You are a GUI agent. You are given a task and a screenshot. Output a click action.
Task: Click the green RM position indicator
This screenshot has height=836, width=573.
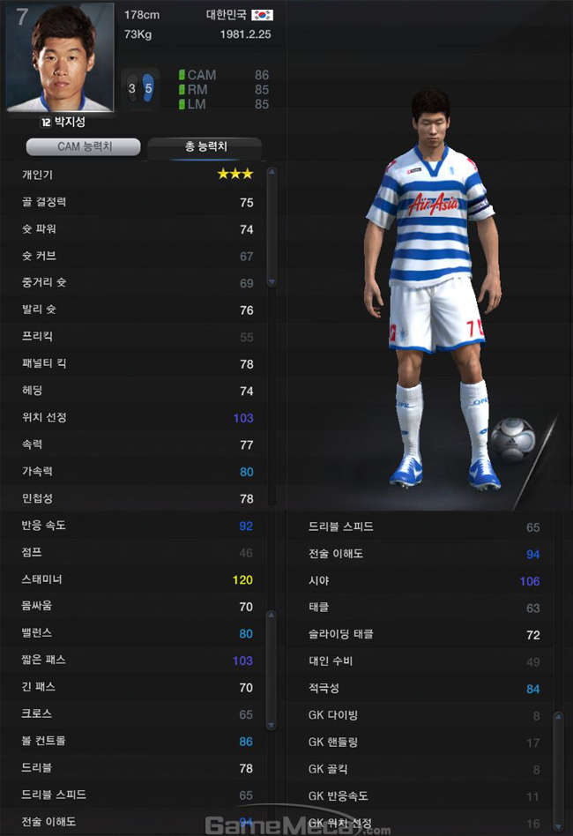click(x=182, y=90)
